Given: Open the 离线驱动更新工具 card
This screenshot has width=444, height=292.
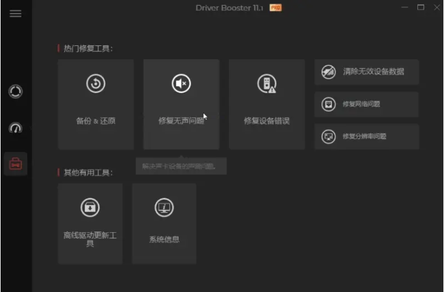Looking at the screenshot, I should point(90,224).
